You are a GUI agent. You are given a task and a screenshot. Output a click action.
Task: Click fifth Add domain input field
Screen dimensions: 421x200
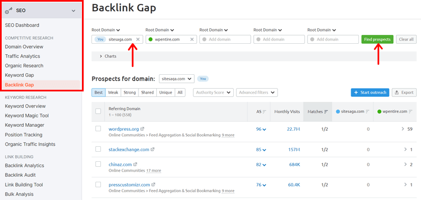333,39
